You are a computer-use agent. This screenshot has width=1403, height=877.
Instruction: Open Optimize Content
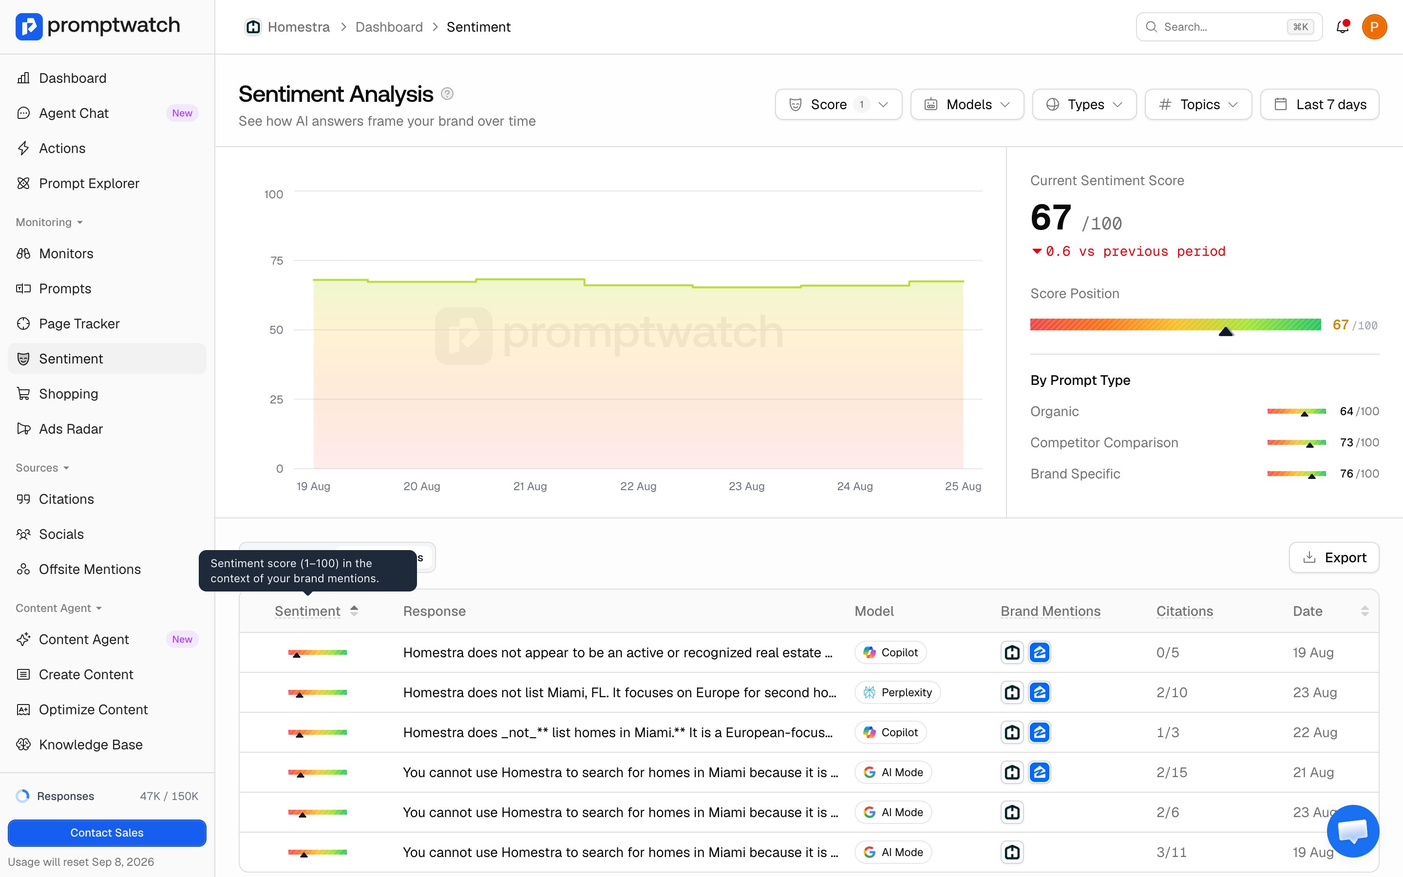[x=107, y=709]
